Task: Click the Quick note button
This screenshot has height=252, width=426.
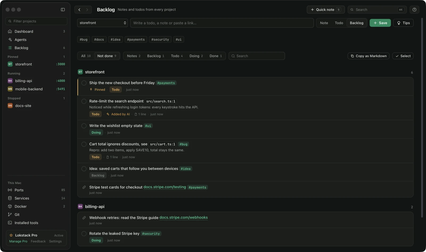Action: tap(326, 10)
